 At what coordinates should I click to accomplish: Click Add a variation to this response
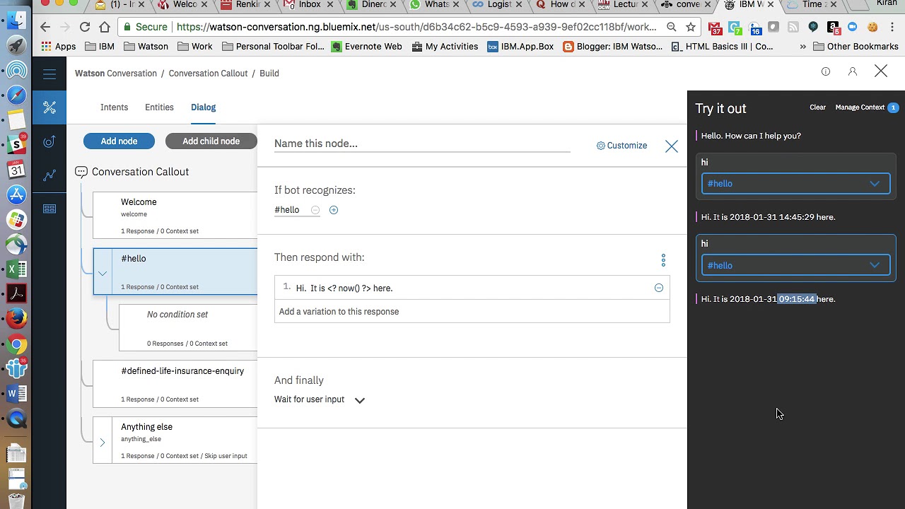[472, 312]
